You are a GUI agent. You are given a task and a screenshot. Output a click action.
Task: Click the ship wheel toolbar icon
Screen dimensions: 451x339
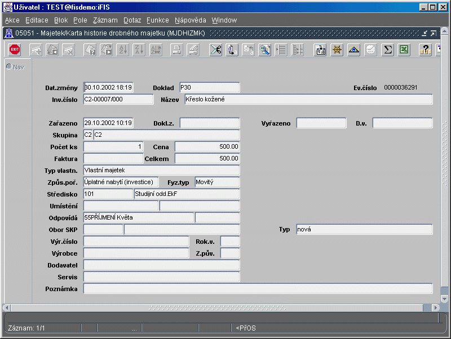pyautogui.click(x=337, y=50)
